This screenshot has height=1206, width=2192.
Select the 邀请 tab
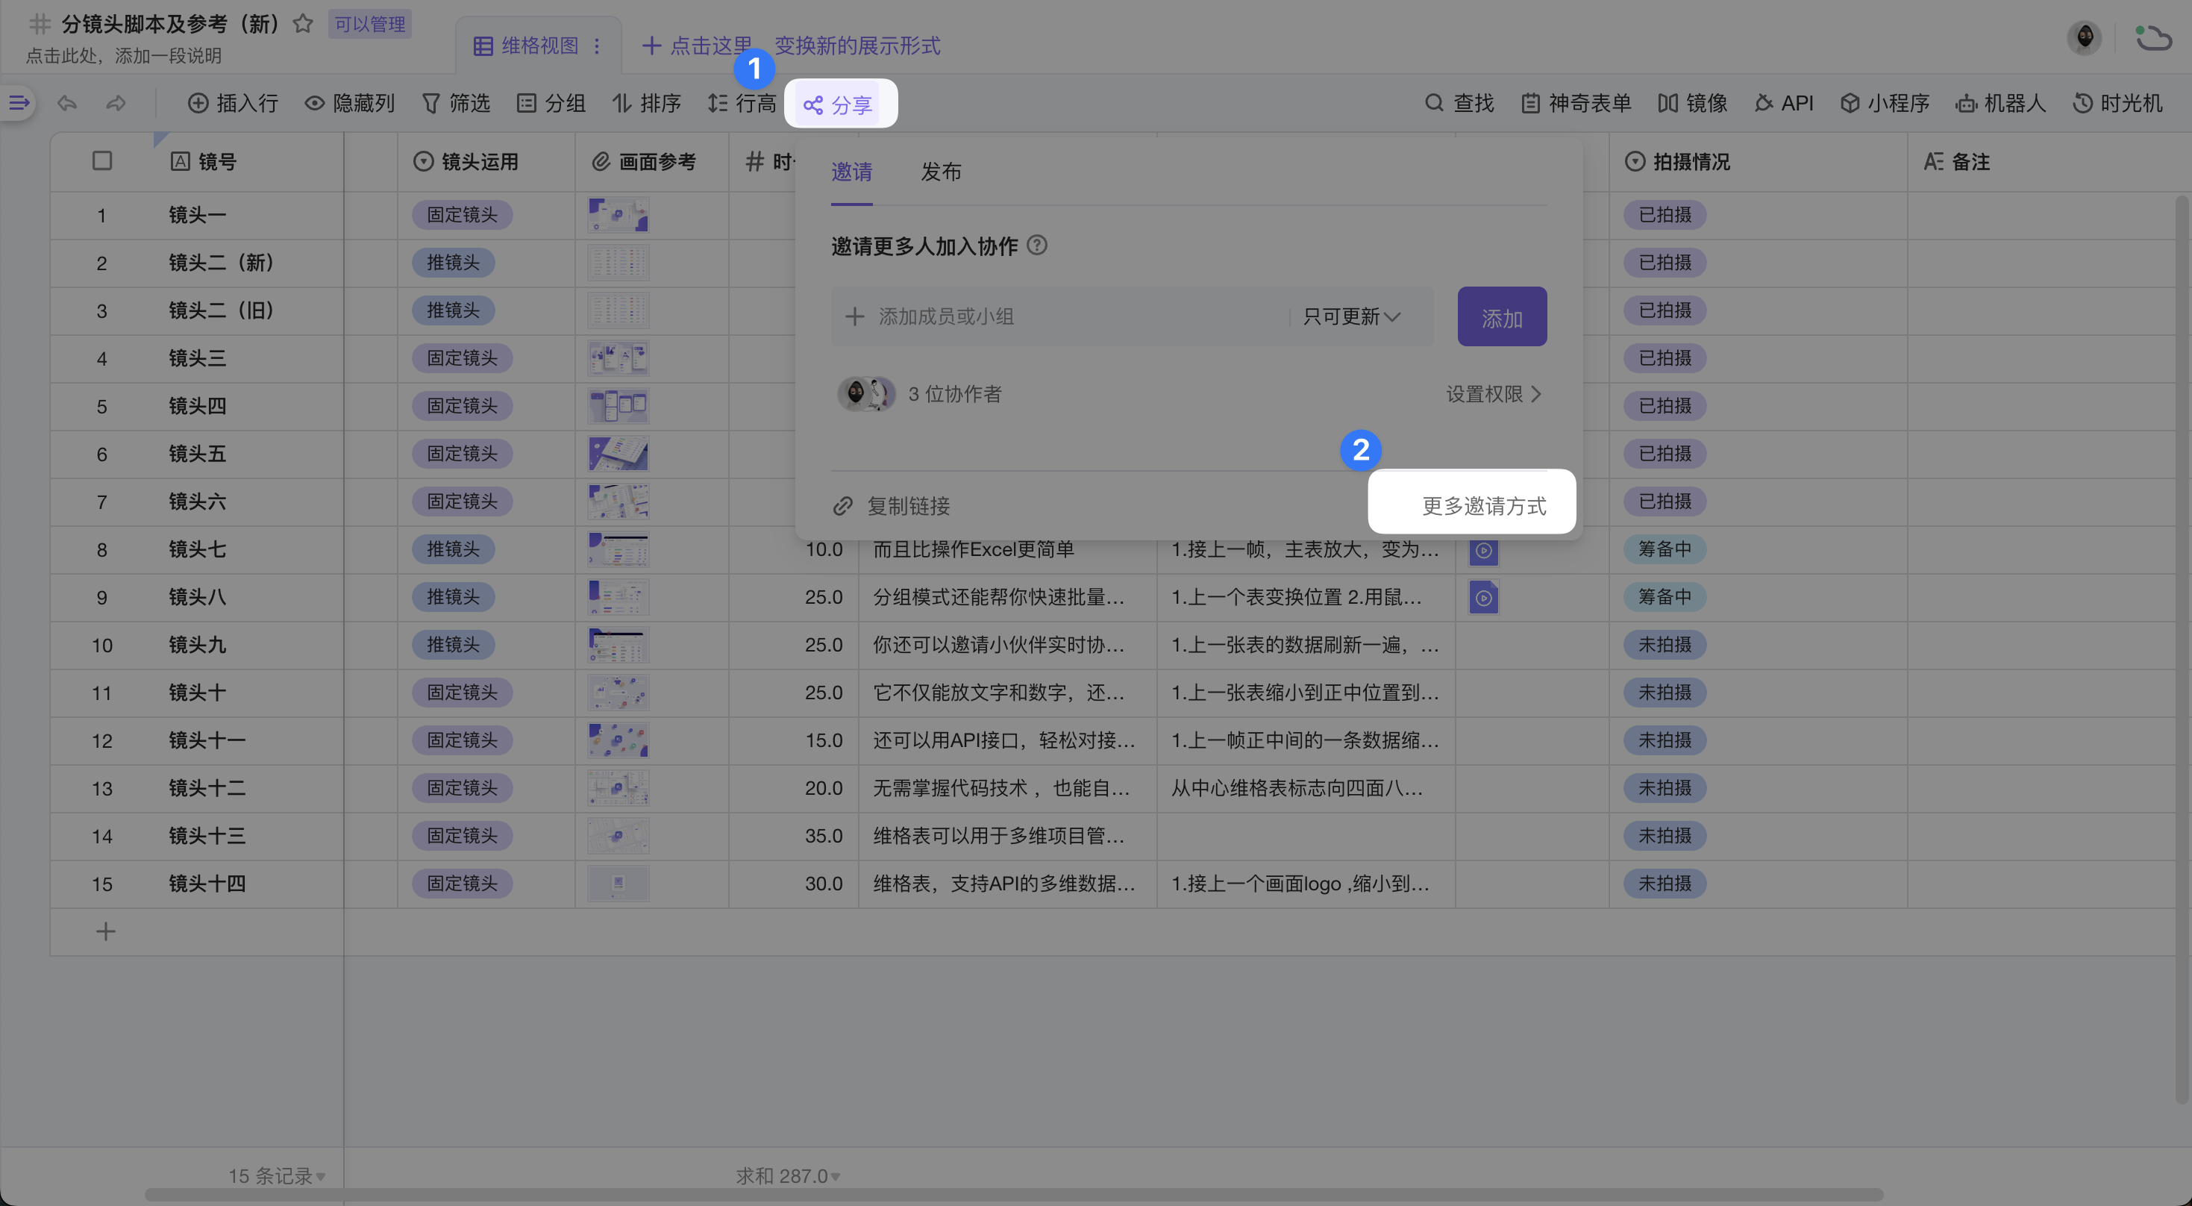pyautogui.click(x=851, y=172)
